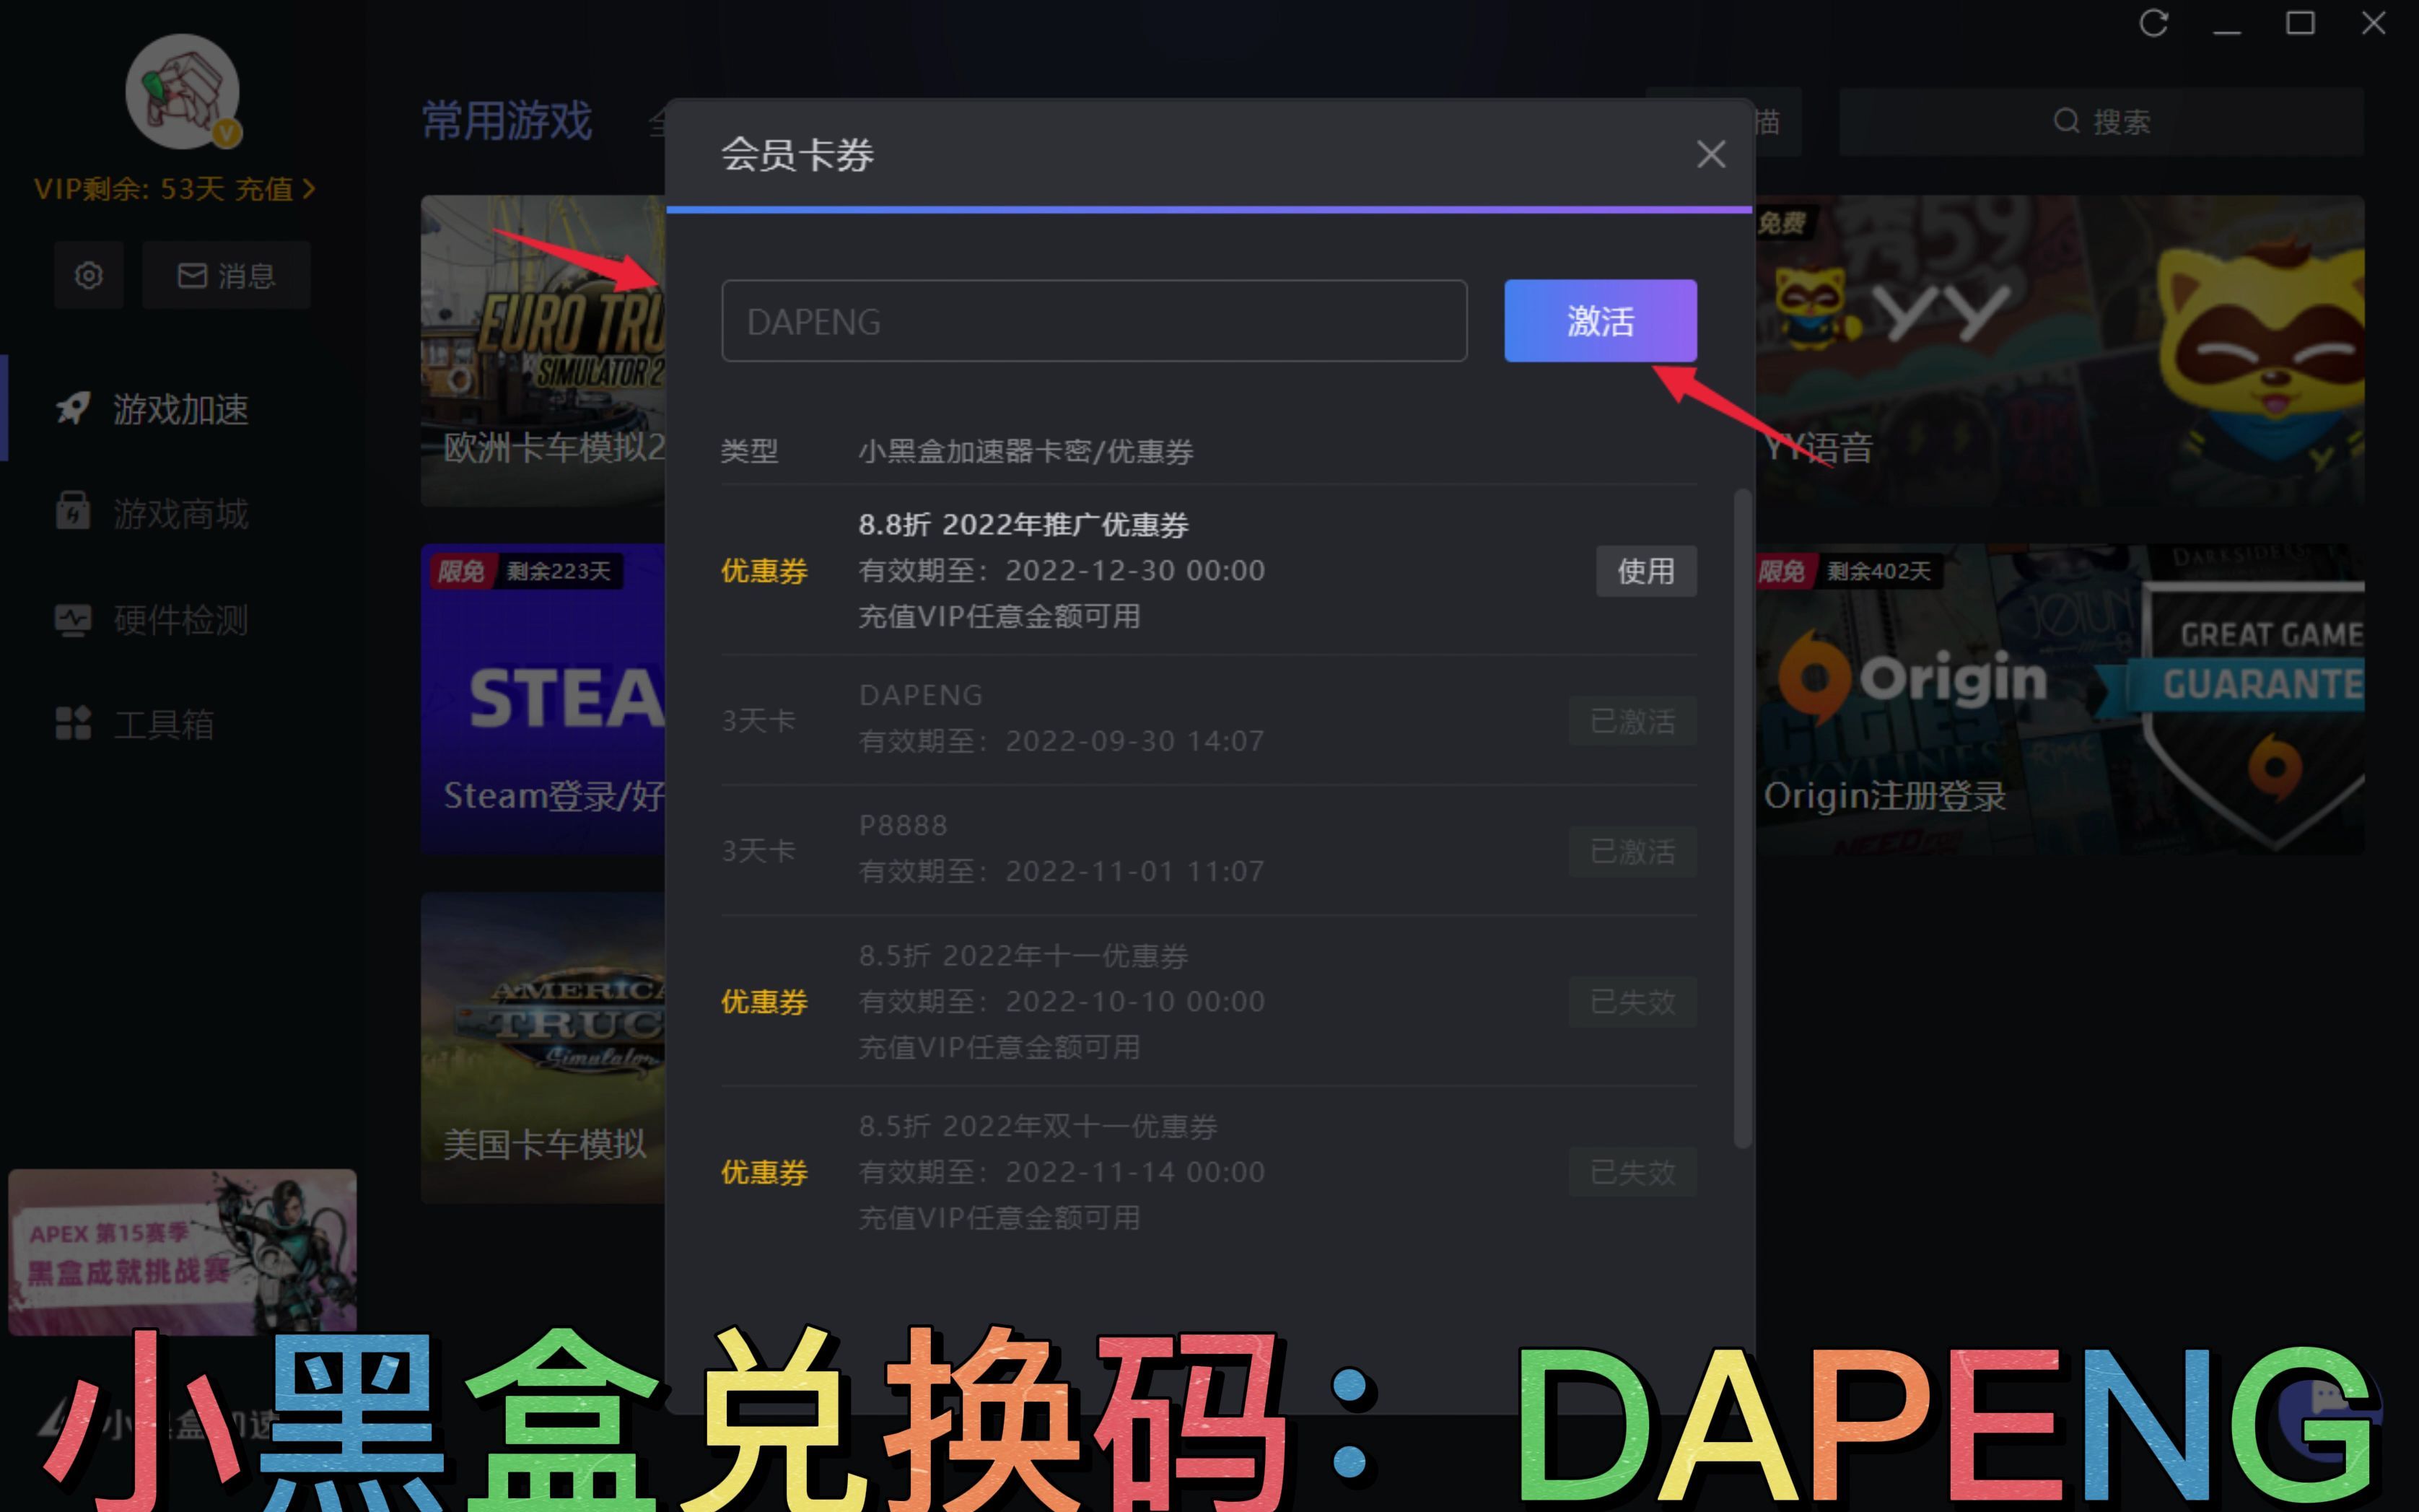
Task: Click 使用 for the 8.8折 coupon
Action: coord(1645,571)
